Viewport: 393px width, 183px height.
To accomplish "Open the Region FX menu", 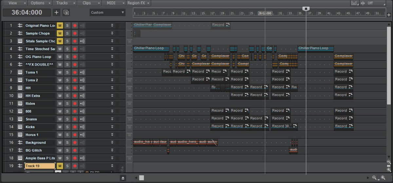I will click(139, 3).
